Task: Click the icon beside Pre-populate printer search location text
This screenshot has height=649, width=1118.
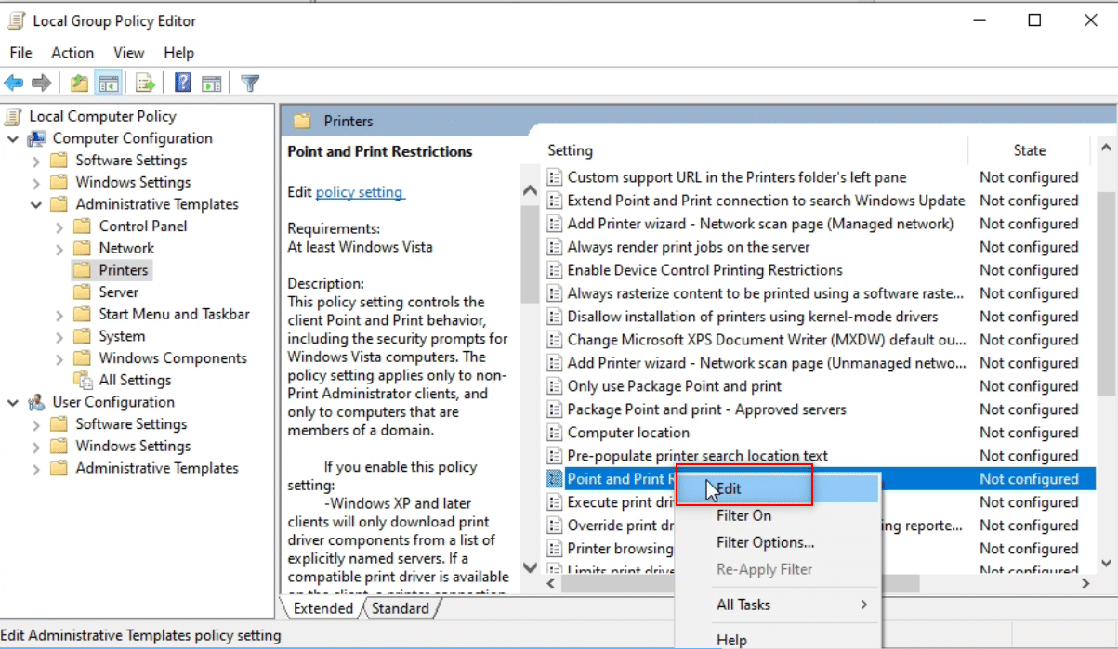Action: [x=555, y=456]
